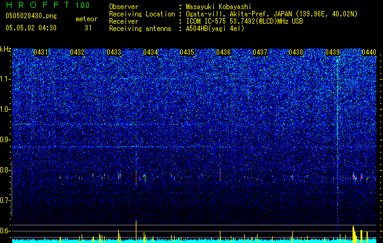Screen dimensions: 383x243
Task: Click the 0439 time marker
Action: coord(332,52)
